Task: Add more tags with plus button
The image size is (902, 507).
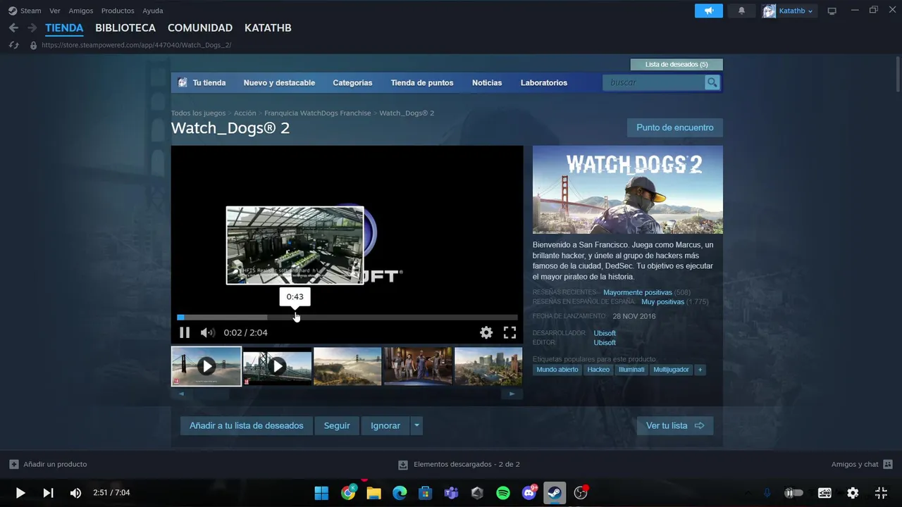Action: click(700, 370)
